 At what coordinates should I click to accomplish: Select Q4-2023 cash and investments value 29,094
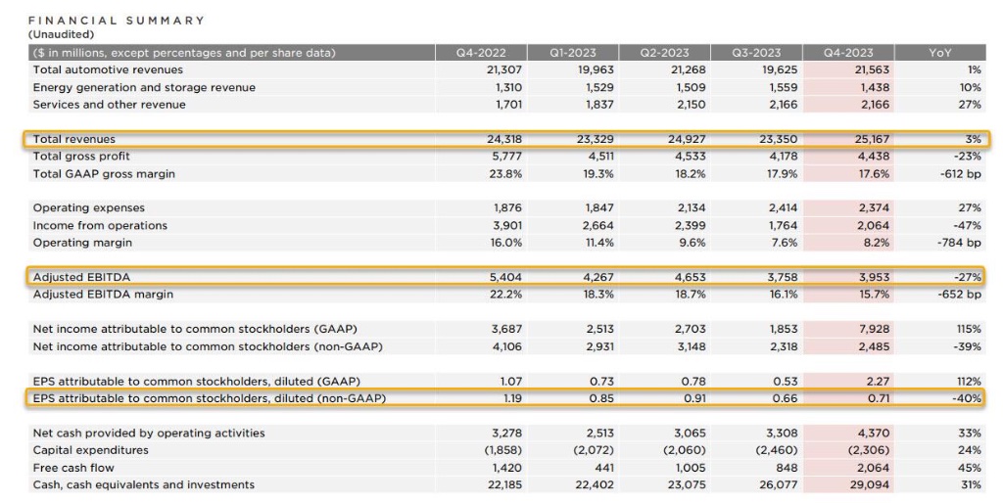870,484
